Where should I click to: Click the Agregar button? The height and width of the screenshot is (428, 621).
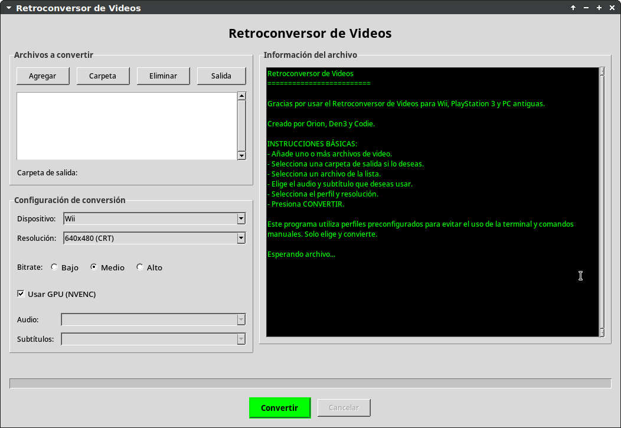tap(43, 76)
